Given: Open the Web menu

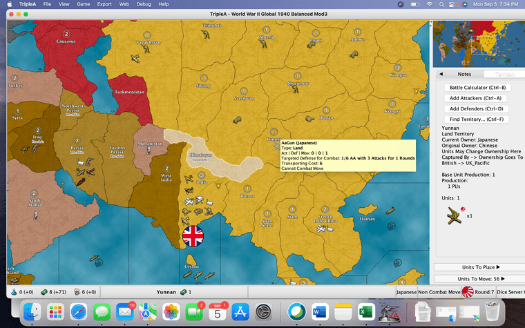Looking at the screenshot, I should click(124, 4).
